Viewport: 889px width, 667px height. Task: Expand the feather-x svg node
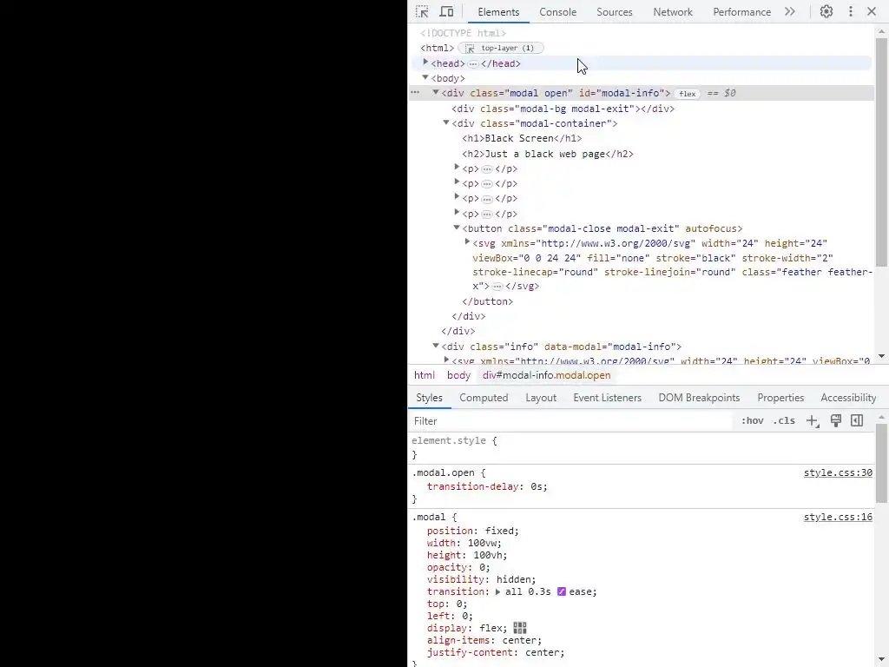point(467,242)
